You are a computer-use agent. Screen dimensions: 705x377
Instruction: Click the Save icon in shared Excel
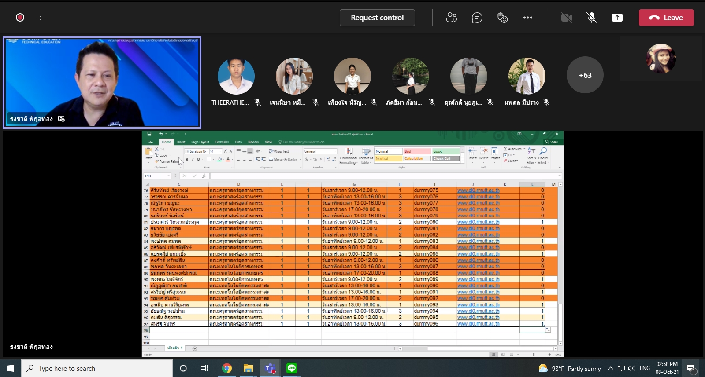pos(149,134)
